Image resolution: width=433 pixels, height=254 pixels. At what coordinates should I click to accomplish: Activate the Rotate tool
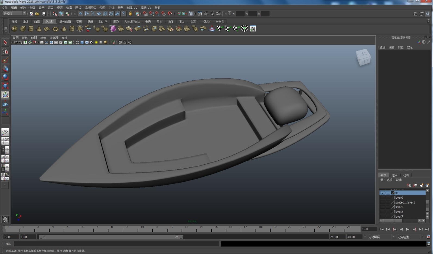(x=5, y=77)
